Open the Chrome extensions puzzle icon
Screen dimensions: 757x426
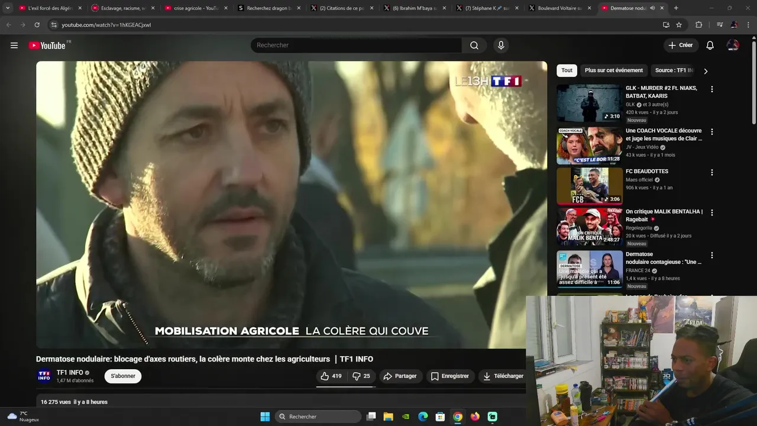tap(699, 25)
